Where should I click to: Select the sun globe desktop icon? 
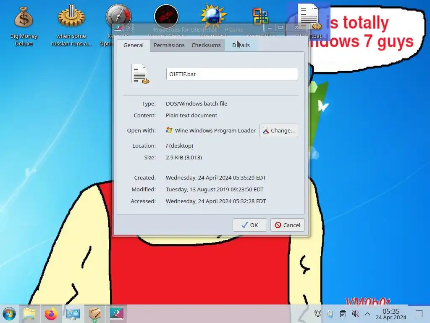pyautogui.click(x=214, y=16)
